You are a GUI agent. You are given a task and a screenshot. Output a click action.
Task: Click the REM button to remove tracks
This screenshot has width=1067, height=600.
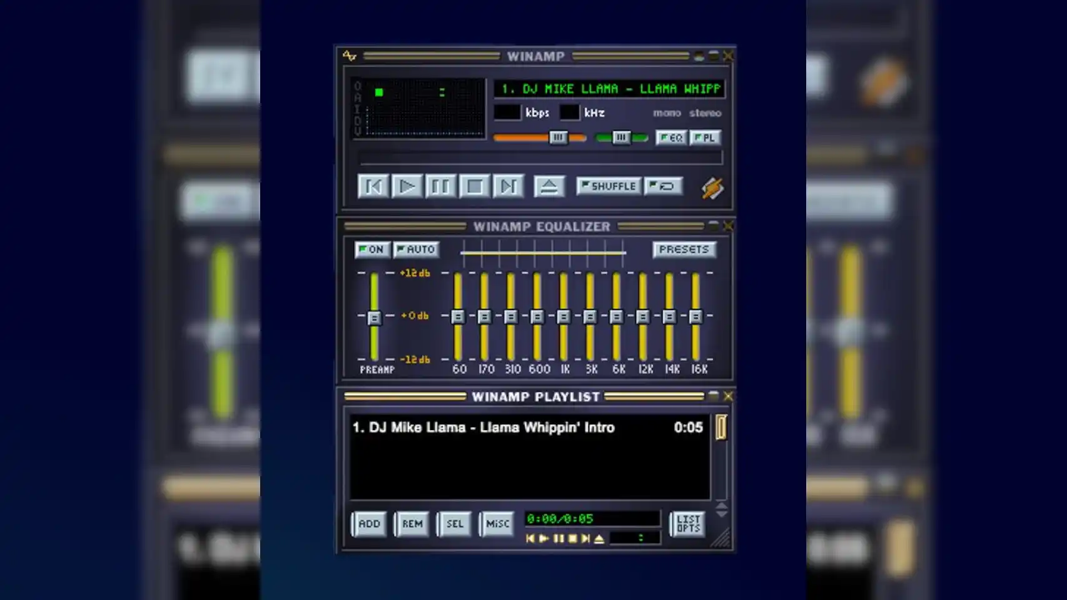coord(412,524)
